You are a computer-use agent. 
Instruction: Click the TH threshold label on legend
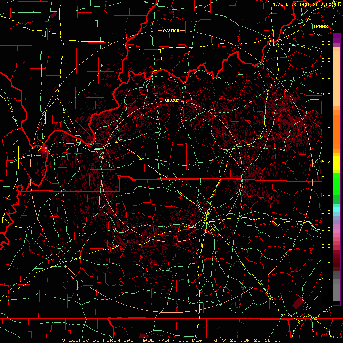(x=327, y=297)
